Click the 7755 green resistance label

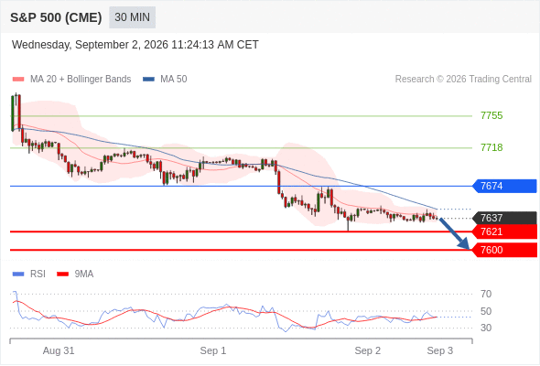coord(491,115)
